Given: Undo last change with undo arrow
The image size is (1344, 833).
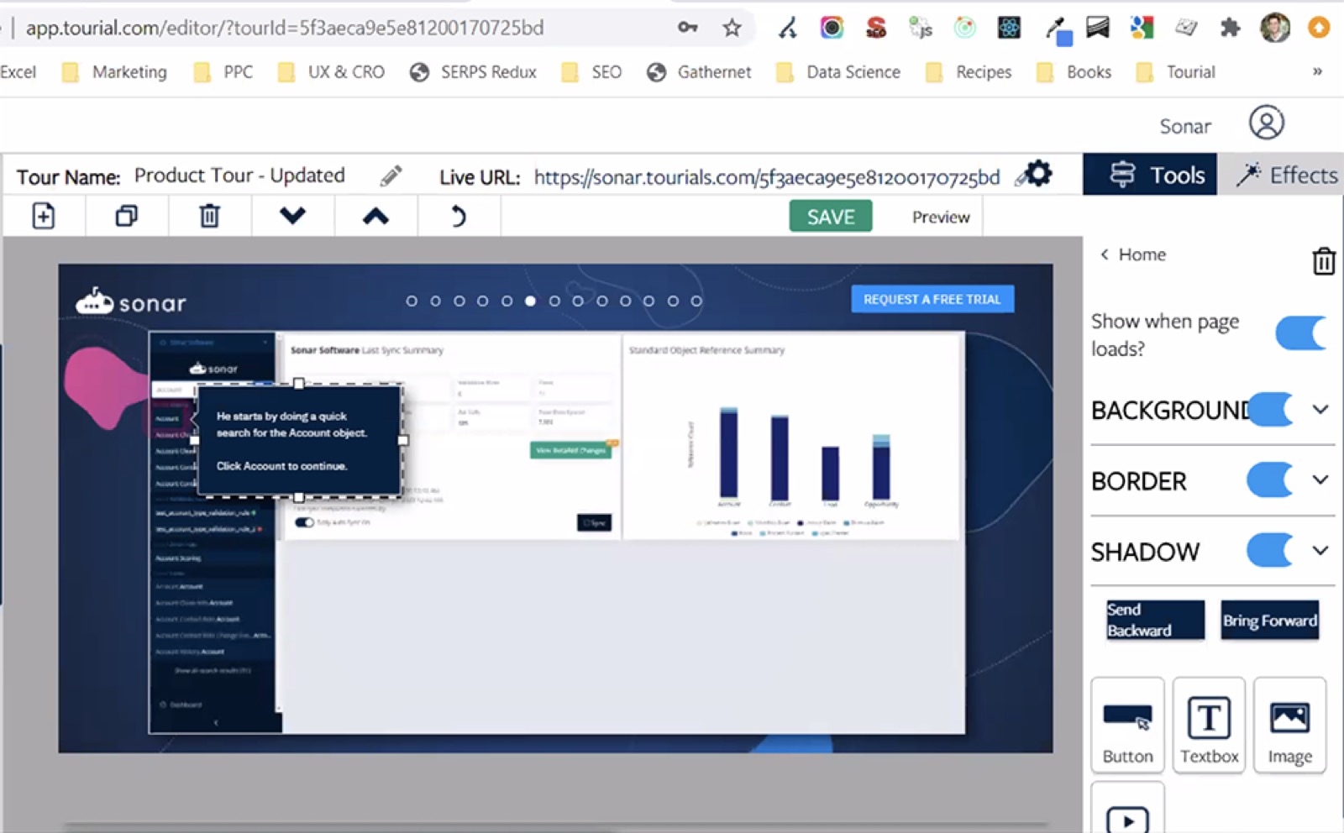Looking at the screenshot, I should [458, 217].
